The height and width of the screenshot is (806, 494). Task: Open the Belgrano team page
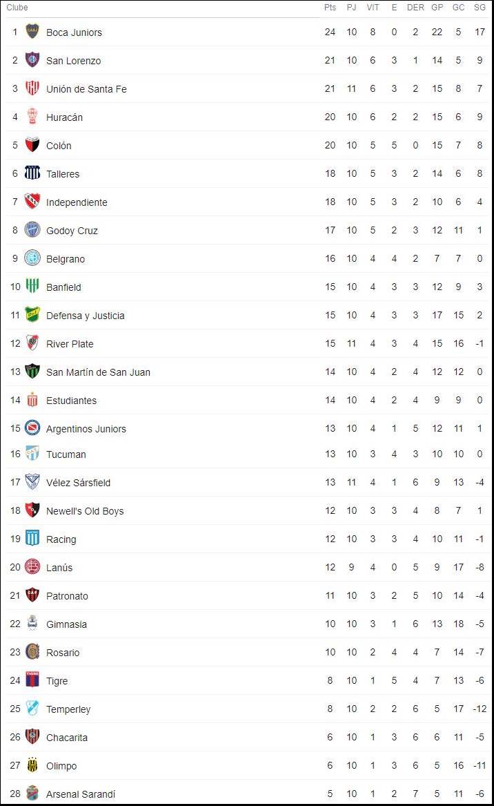pyautogui.click(x=66, y=258)
